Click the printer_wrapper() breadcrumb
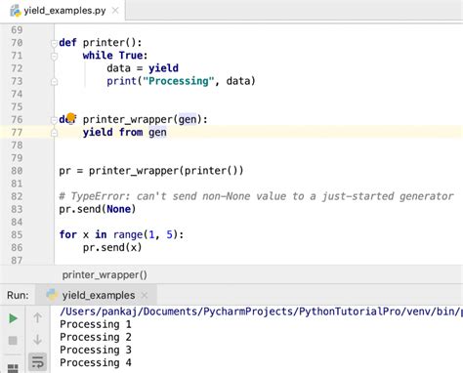Viewport: 463px width, 373px height. 105,275
